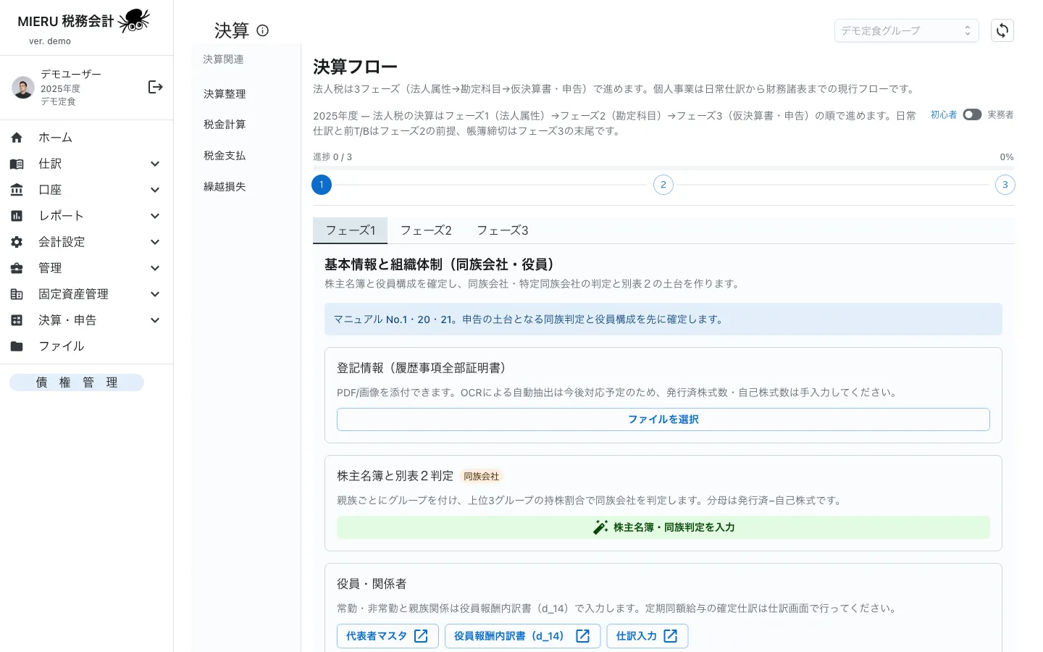Click the 会計設定 gear icon
Image resolution: width=1043 pixels, height=652 pixels.
click(17, 242)
